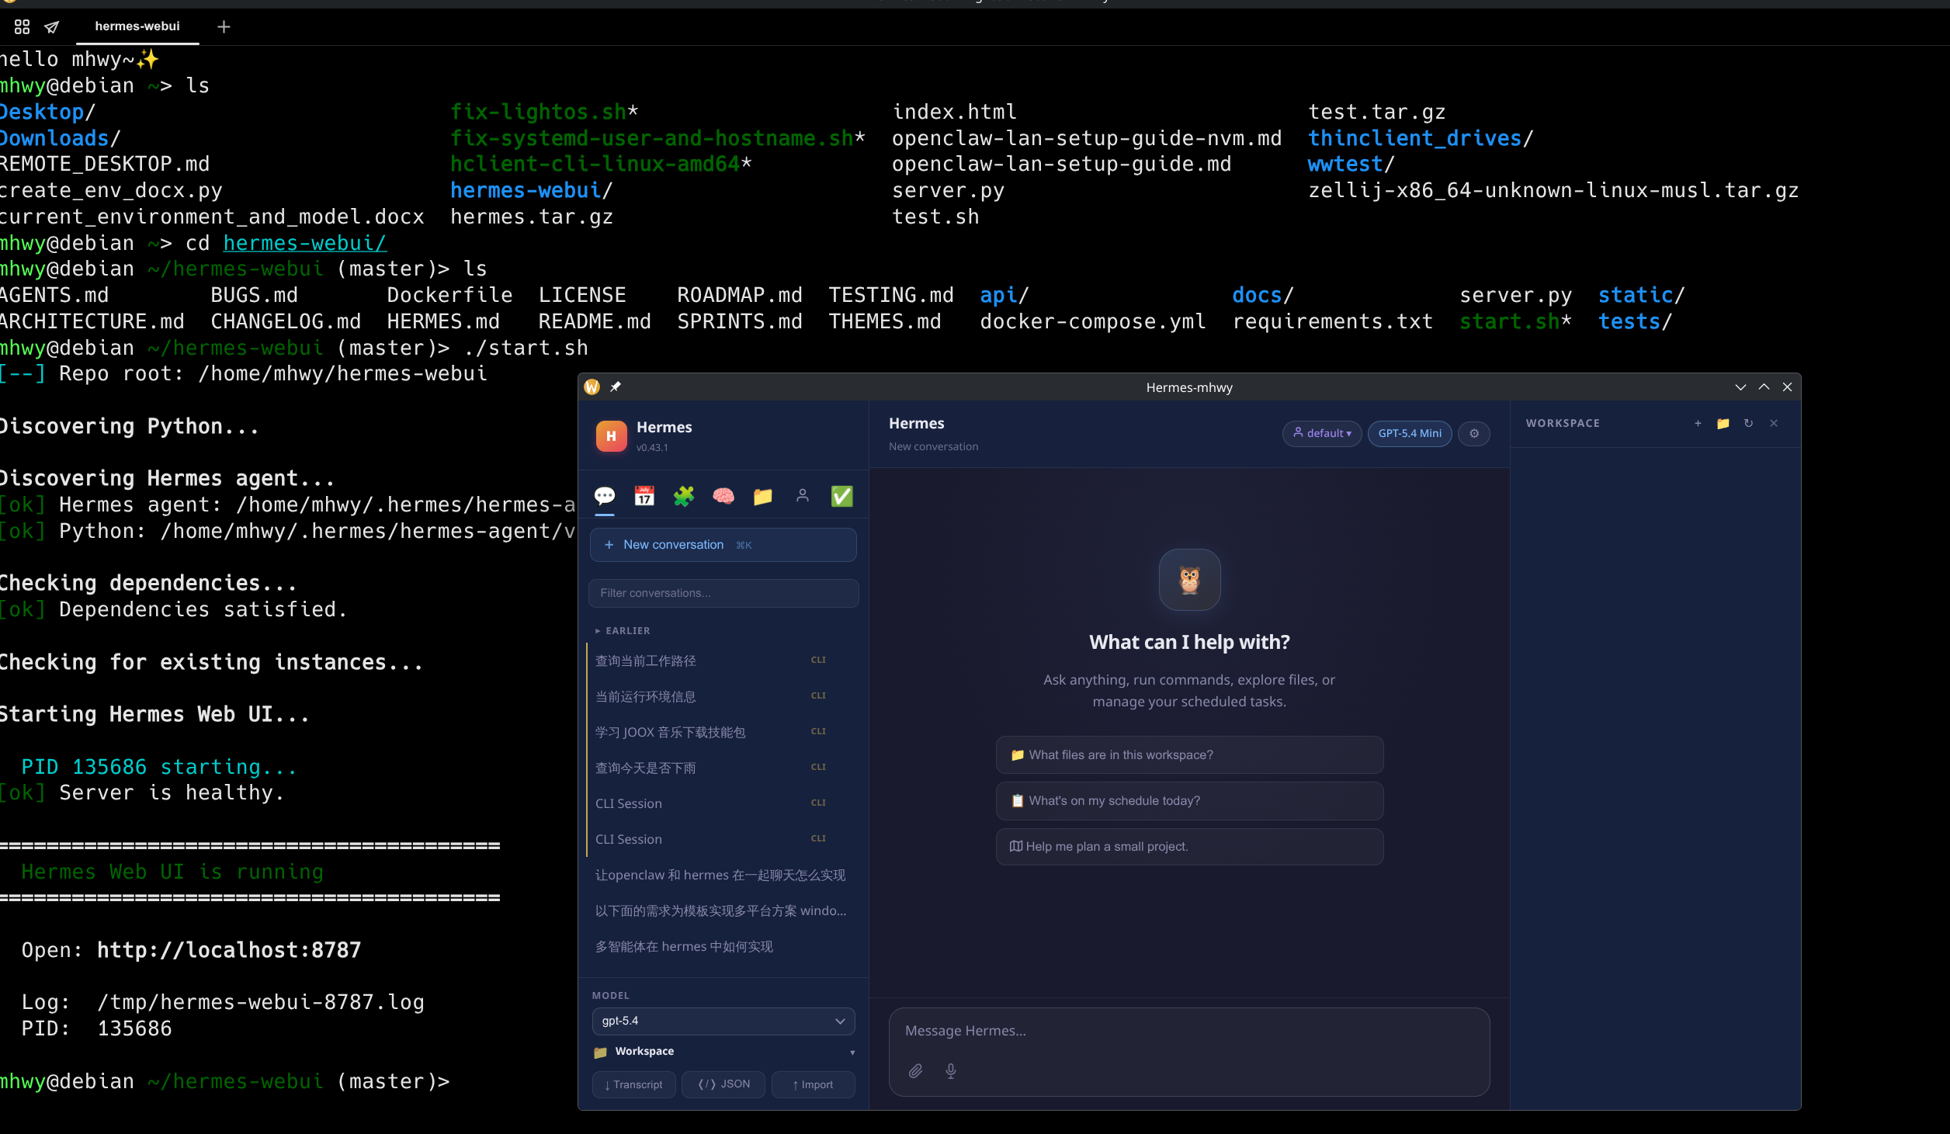Image resolution: width=1950 pixels, height=1134 pixels.
Task: Open the Chat speech-bubble tab in Hermes sidebar
Action: [x=605, y=496]
